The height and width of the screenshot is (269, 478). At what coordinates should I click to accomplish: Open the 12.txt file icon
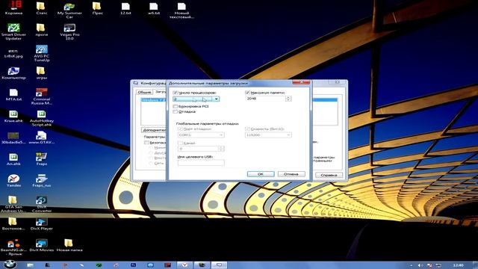[x=125, y=8]
